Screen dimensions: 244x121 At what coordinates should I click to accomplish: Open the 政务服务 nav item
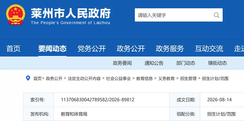[170, 49]
